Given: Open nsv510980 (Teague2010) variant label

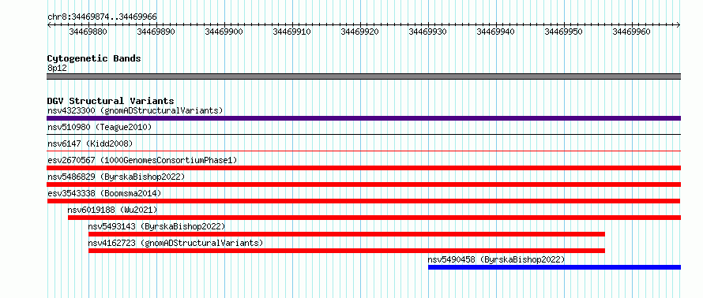Looking at the screenshot, I should 100,127.
